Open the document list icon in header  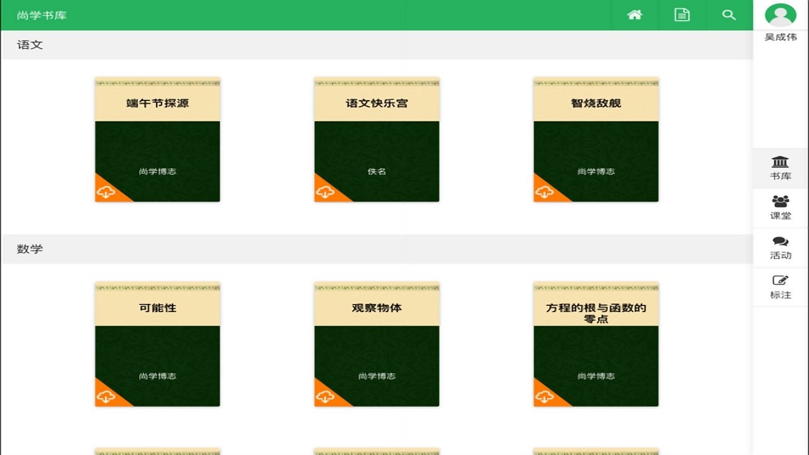click(x=682, y=15)
